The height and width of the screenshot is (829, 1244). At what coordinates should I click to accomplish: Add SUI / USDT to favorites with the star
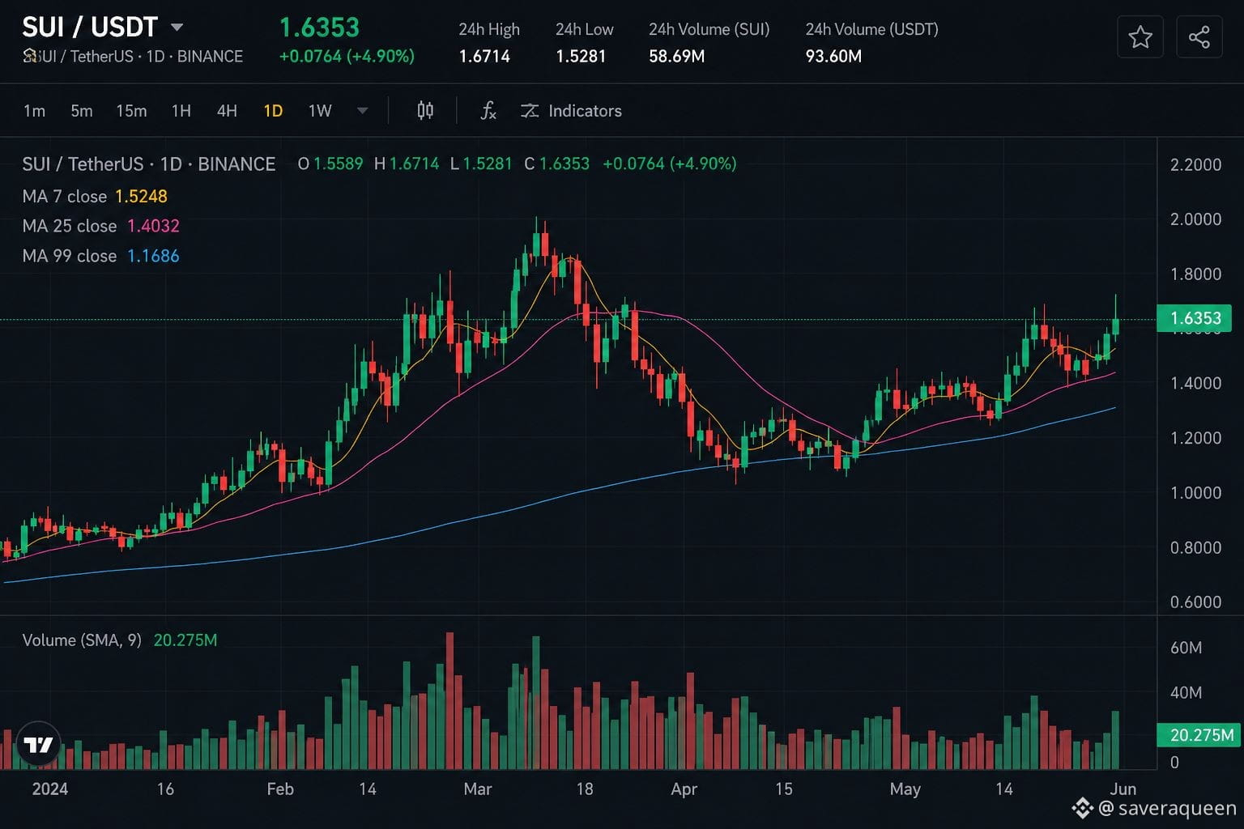1140,37
